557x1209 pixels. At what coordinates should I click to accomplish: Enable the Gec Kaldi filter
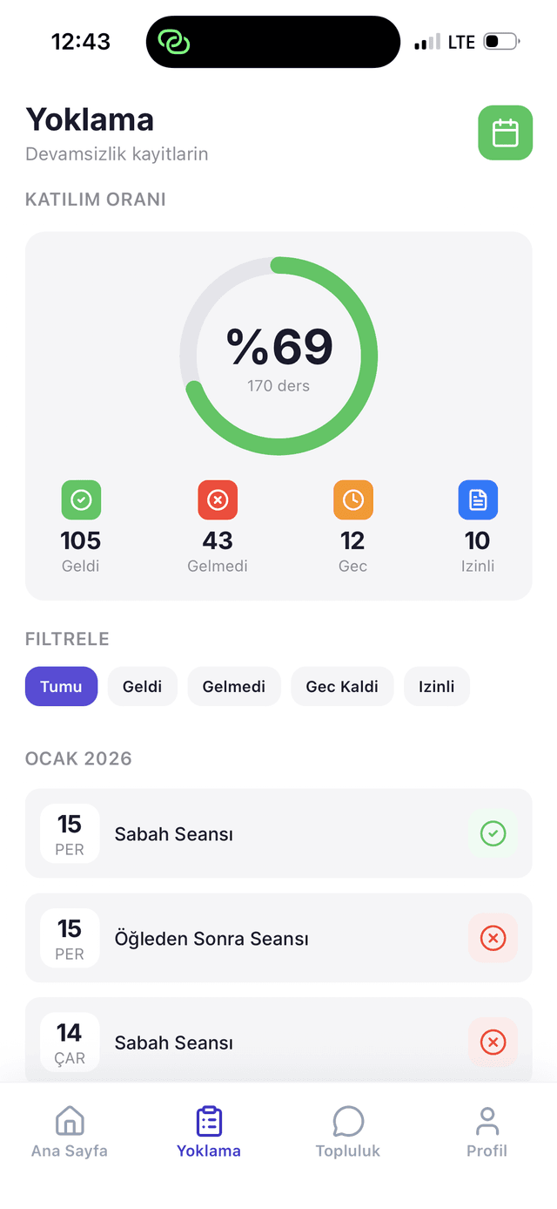click(x=342, y=686)
